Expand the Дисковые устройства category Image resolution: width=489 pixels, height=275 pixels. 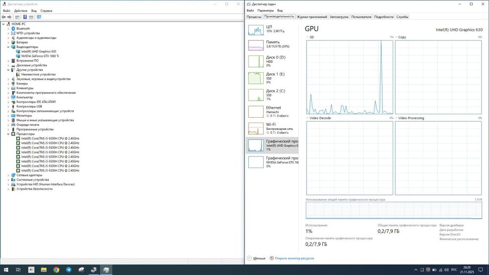tap(8, 65)
